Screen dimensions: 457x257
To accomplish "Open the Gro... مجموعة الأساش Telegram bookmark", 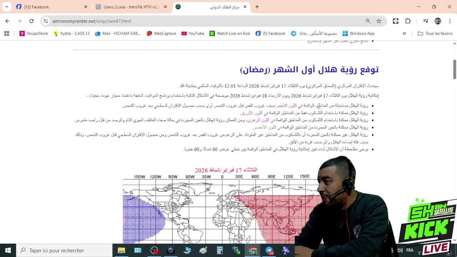I will click(314, 33).
